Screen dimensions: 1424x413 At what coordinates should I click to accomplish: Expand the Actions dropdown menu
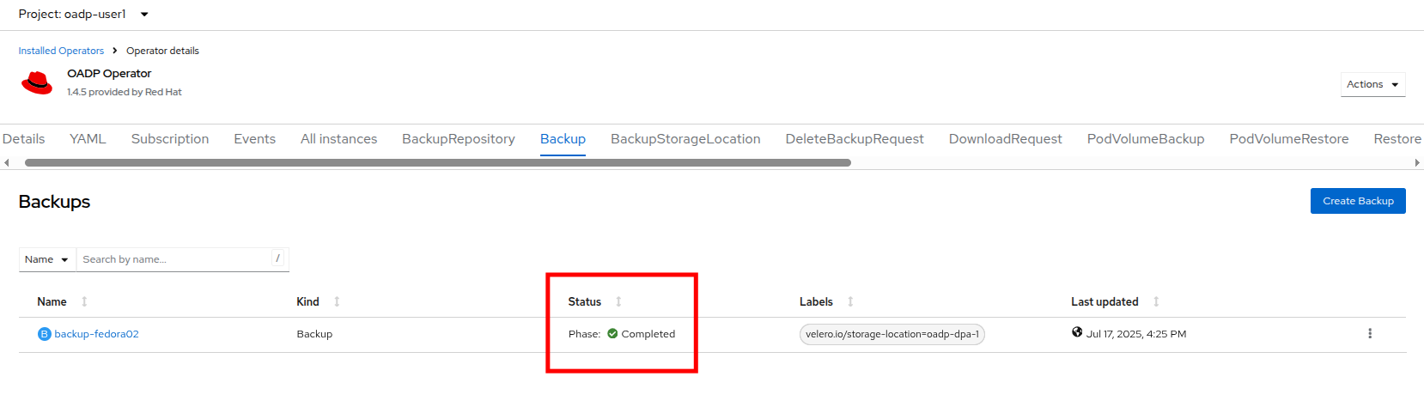[1372, 85]
